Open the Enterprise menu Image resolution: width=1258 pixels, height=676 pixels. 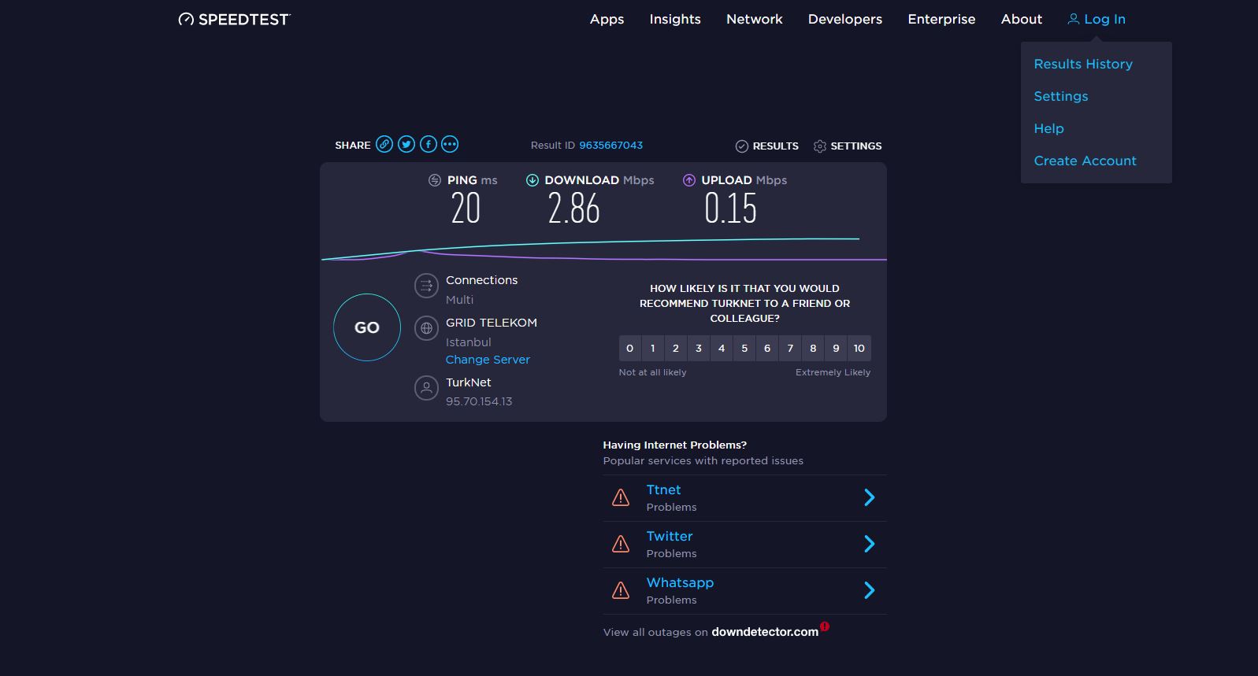[x=941, y=19]
